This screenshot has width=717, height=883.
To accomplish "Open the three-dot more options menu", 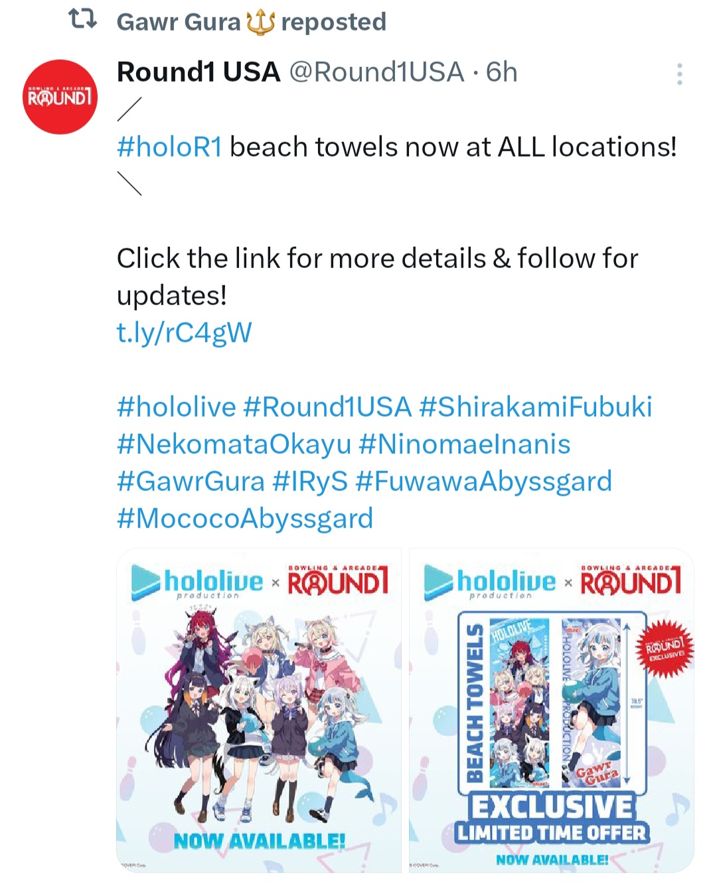I will 679,74.
